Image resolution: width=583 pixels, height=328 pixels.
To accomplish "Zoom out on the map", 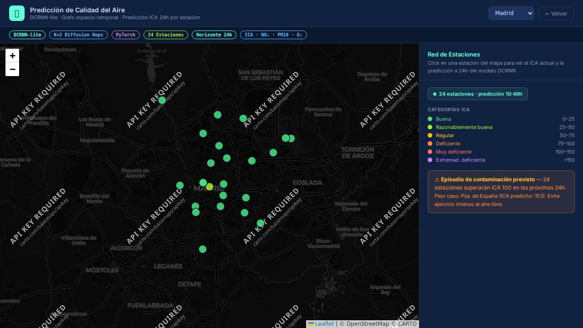I will (x=12, y=69).
